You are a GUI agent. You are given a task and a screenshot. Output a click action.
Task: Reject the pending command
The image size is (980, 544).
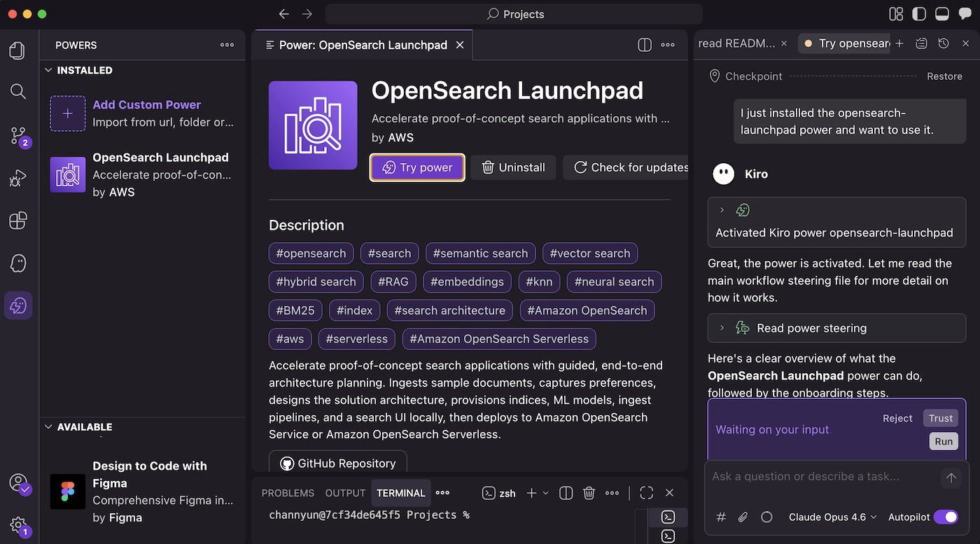(x=897, y=418)
